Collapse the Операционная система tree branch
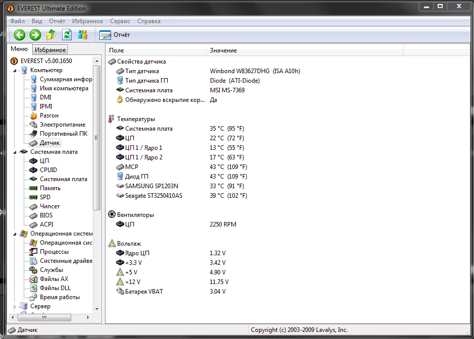This screenshot has width=474, height=339. [15, 234]
